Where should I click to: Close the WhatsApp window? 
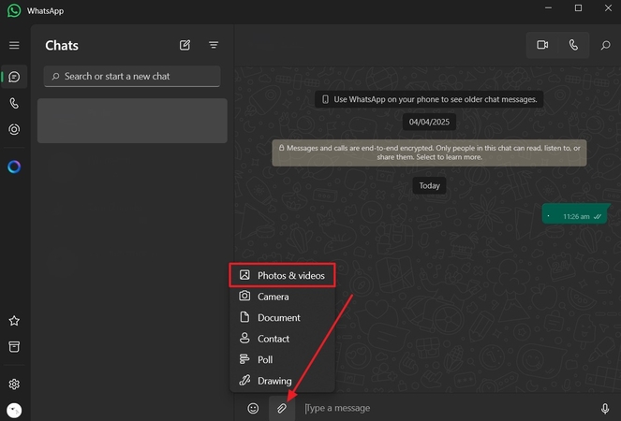tap(608, 7)
